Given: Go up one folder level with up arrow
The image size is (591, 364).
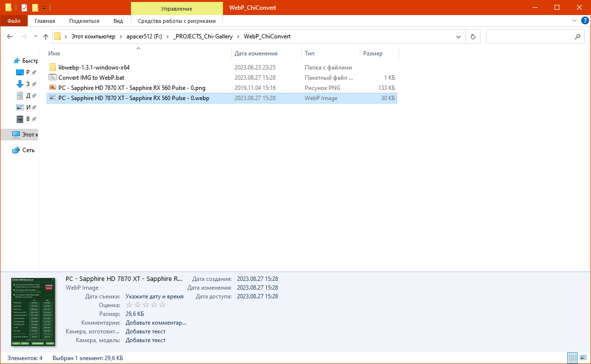Looking at the screenshot, I should pos(46,36).
